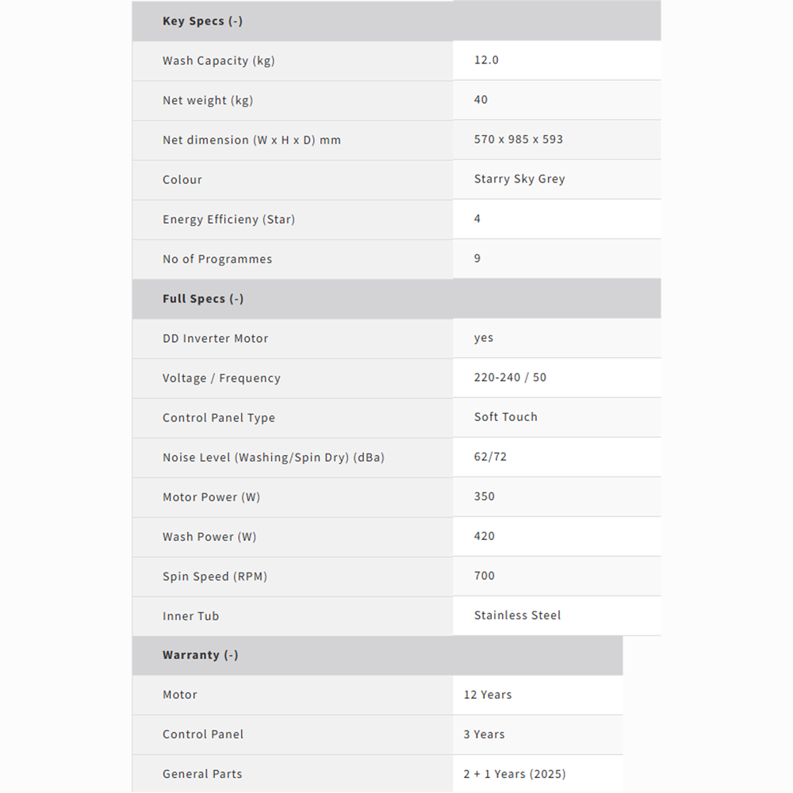
Task: Click the Noise Level (Washing/Spin Dry) label
Action: click(273, 458)
